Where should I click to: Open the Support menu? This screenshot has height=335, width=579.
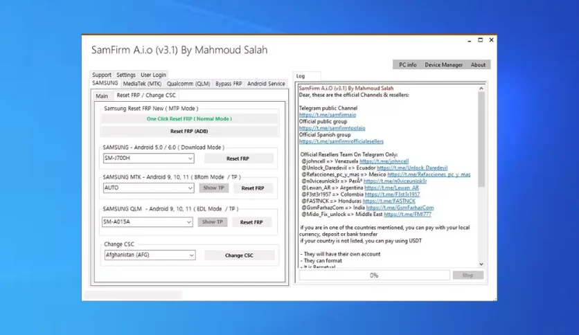pos(102,75)
